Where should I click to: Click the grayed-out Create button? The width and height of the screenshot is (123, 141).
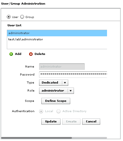71,122
